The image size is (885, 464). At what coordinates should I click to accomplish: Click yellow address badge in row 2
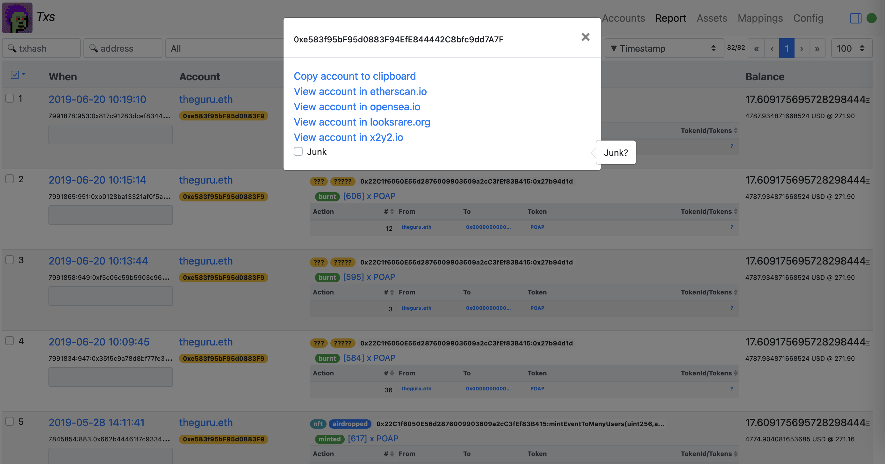223,197
